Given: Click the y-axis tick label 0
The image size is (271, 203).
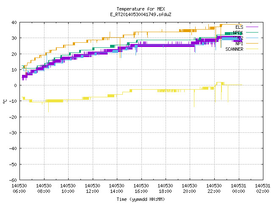Looking at the screenshot, I should tap(16, 85).
